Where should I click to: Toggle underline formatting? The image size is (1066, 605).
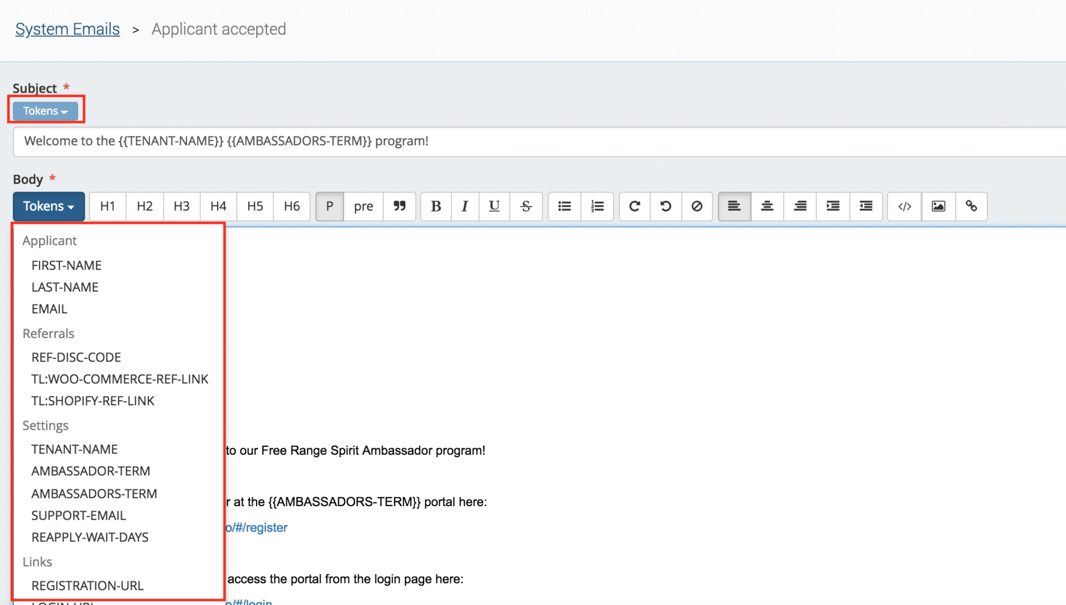[494, 207]
